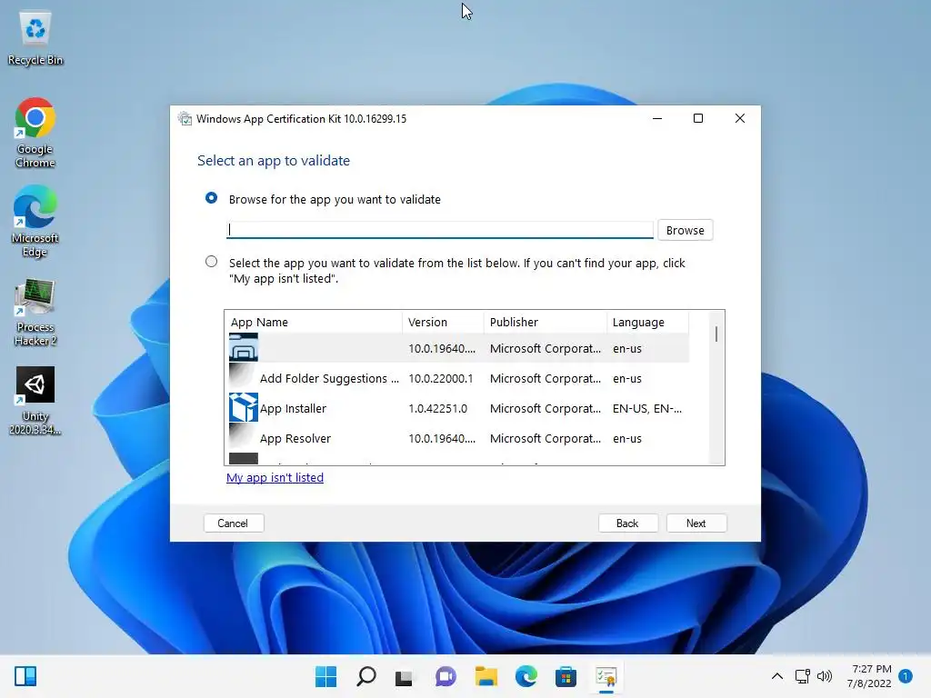Click the App Installer package icon
Screen dimensions: 931x698
(244, 408)
